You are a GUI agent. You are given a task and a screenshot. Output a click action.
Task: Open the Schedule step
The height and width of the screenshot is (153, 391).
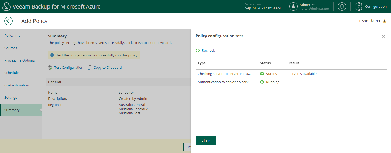click(x=11, y=73)
